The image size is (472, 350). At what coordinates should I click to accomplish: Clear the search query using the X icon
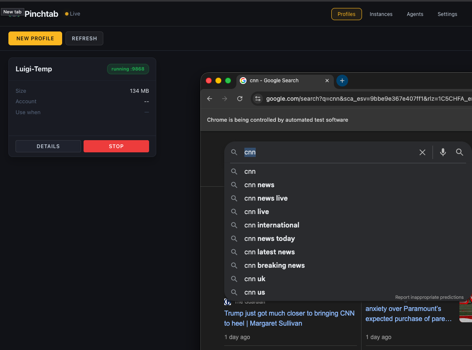tap(422, 152)
